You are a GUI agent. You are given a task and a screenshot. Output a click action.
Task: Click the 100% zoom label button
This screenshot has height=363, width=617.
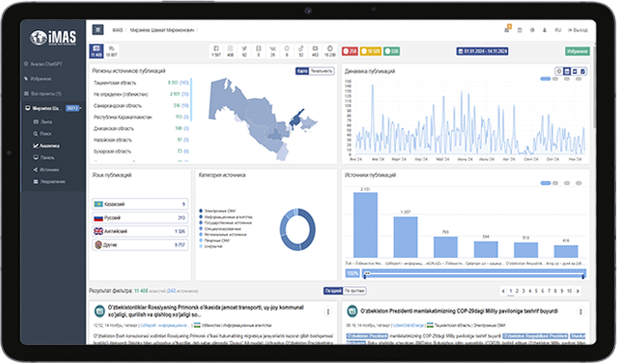352,273
